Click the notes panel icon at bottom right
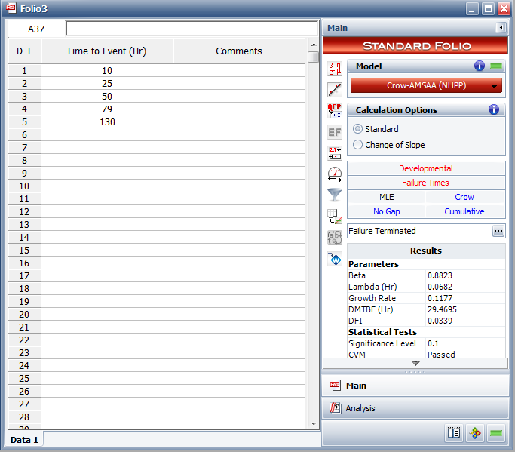This screenshot has width=515, height=452. [453, 433]
